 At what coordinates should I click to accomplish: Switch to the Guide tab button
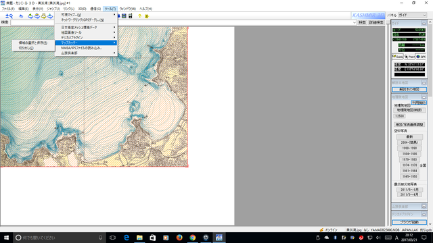pos(398,57)
